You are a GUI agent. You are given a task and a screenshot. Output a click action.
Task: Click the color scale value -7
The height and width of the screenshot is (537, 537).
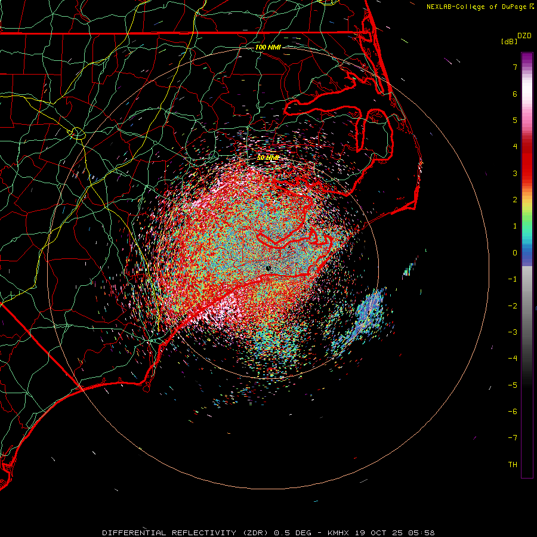click(513, 438)
